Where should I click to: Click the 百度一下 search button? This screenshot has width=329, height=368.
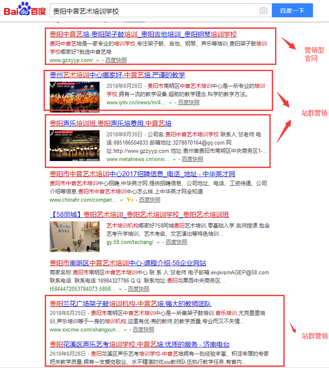pyautogui.click(x=292, y=10)
